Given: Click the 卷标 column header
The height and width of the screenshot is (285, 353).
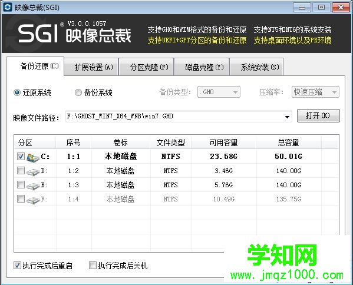Looking at the screenshot, I should pos(120,142).
